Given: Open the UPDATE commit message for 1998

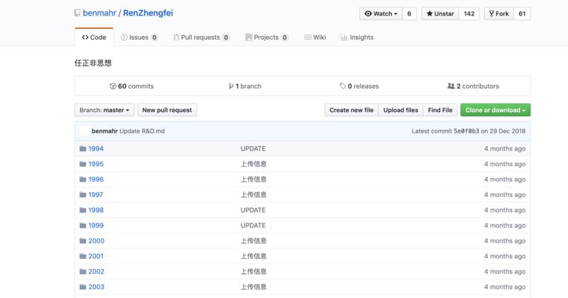Looking at the screenshot, I should point(253,210).
